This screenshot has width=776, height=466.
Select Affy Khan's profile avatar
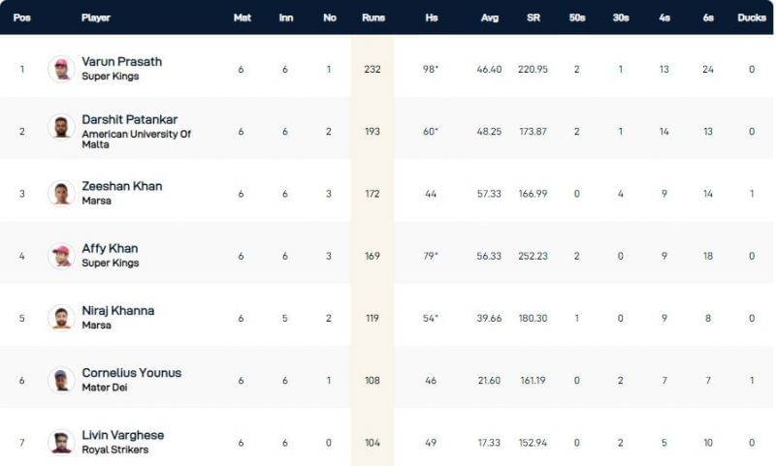click(x=61, y=256)
